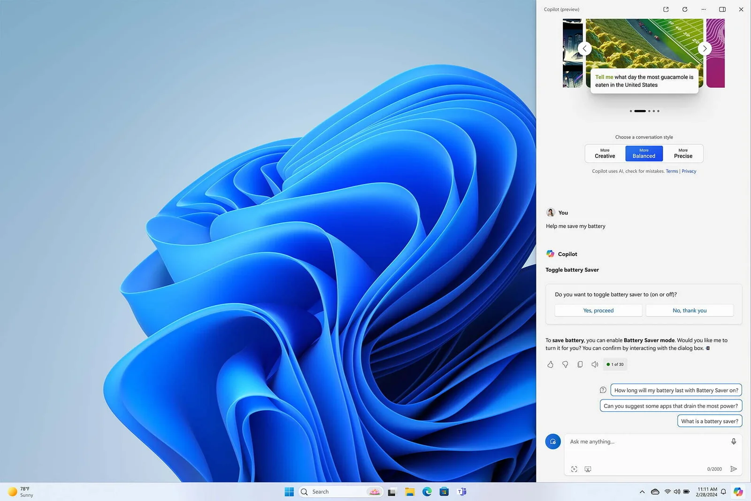Open the snipping icon in the input box
751x501 pixels.
588,469
